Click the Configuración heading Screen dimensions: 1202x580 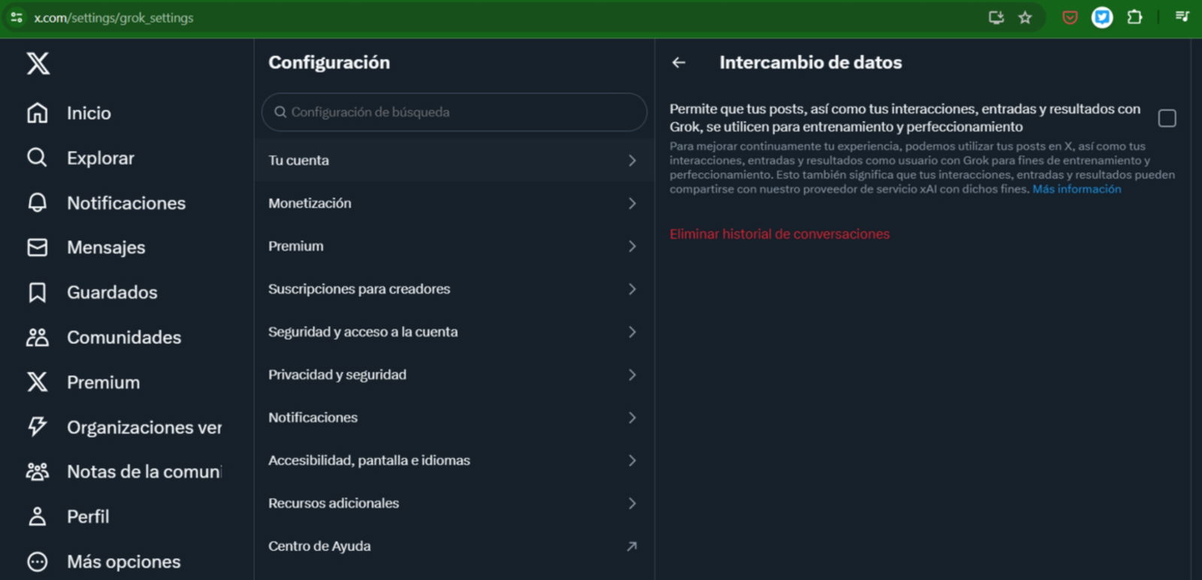[x=329, y=62]
